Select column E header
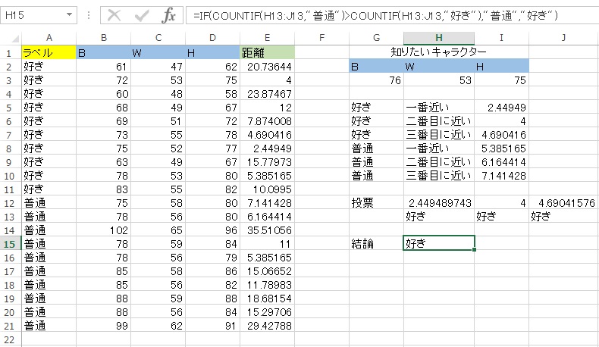 267,38
